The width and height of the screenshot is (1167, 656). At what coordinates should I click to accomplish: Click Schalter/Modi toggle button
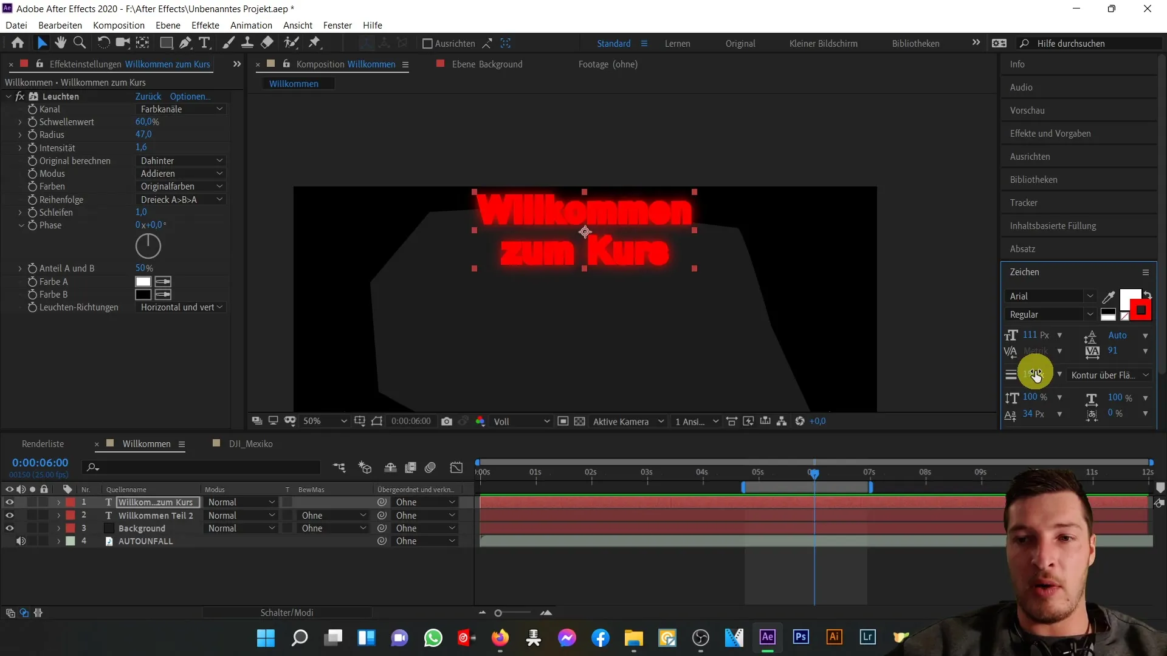pyautogui.click(x=287, y=613)
